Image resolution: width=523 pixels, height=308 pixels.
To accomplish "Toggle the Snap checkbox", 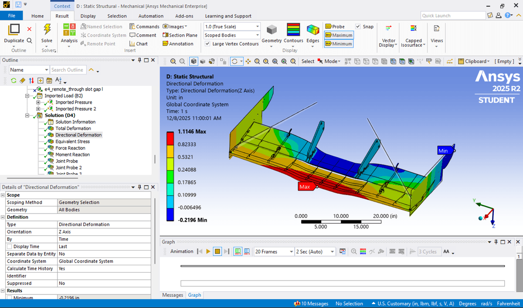I will pos(358,27).
